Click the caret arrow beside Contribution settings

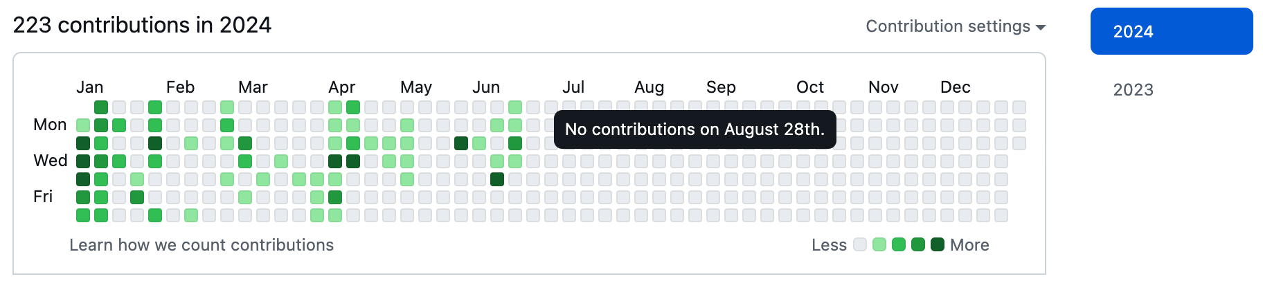(x=1041, y=28)
